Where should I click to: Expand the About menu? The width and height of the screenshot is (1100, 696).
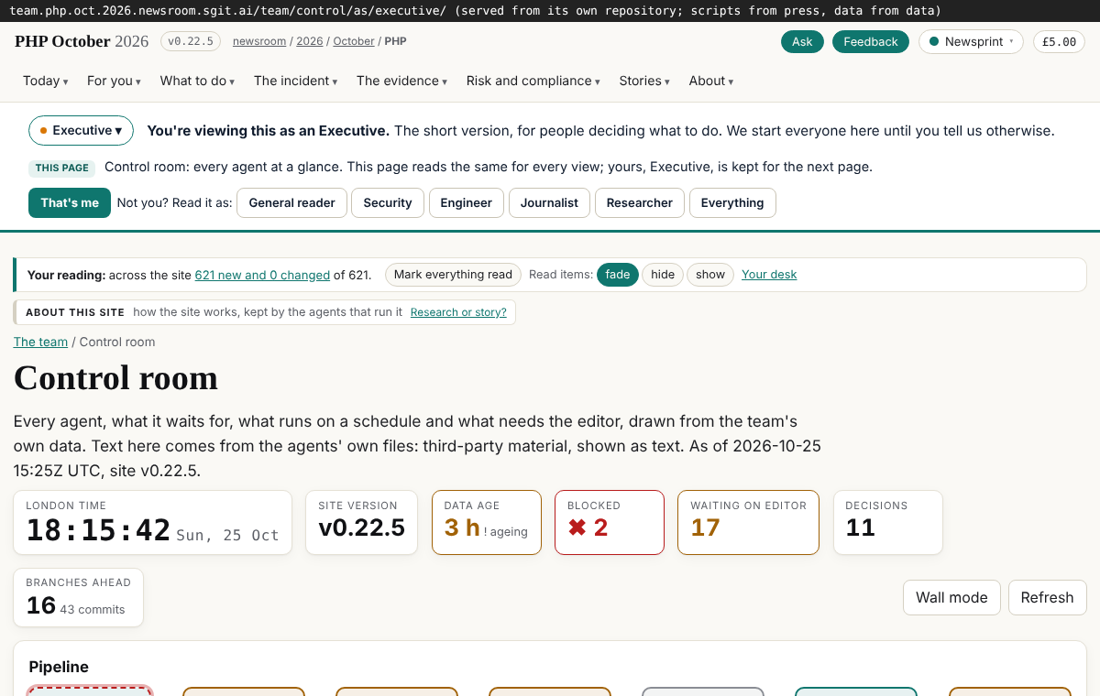[x=711, y=81]
